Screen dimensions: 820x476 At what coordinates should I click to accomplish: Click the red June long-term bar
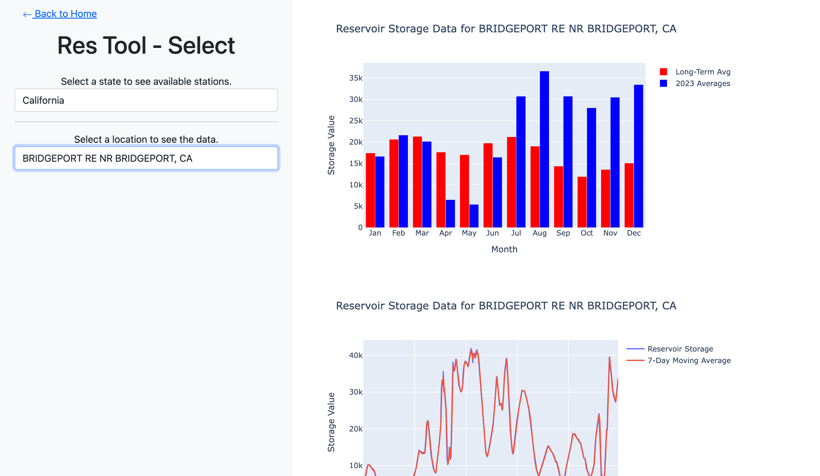click(488, 186)
